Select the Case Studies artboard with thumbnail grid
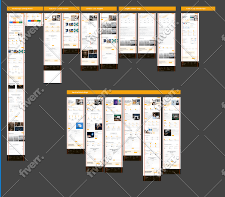Viewport: 225px width, 197px height. 71,33
